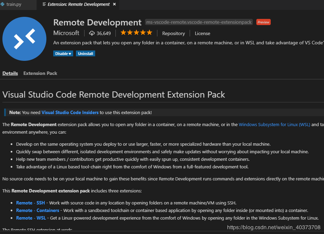Click the red Preview badge

pyautogui.click(x=264, y=22)
